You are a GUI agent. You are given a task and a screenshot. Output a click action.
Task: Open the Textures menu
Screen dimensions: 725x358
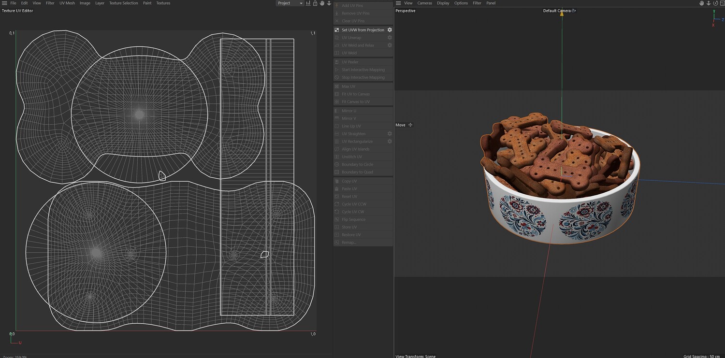pos(163,3)
